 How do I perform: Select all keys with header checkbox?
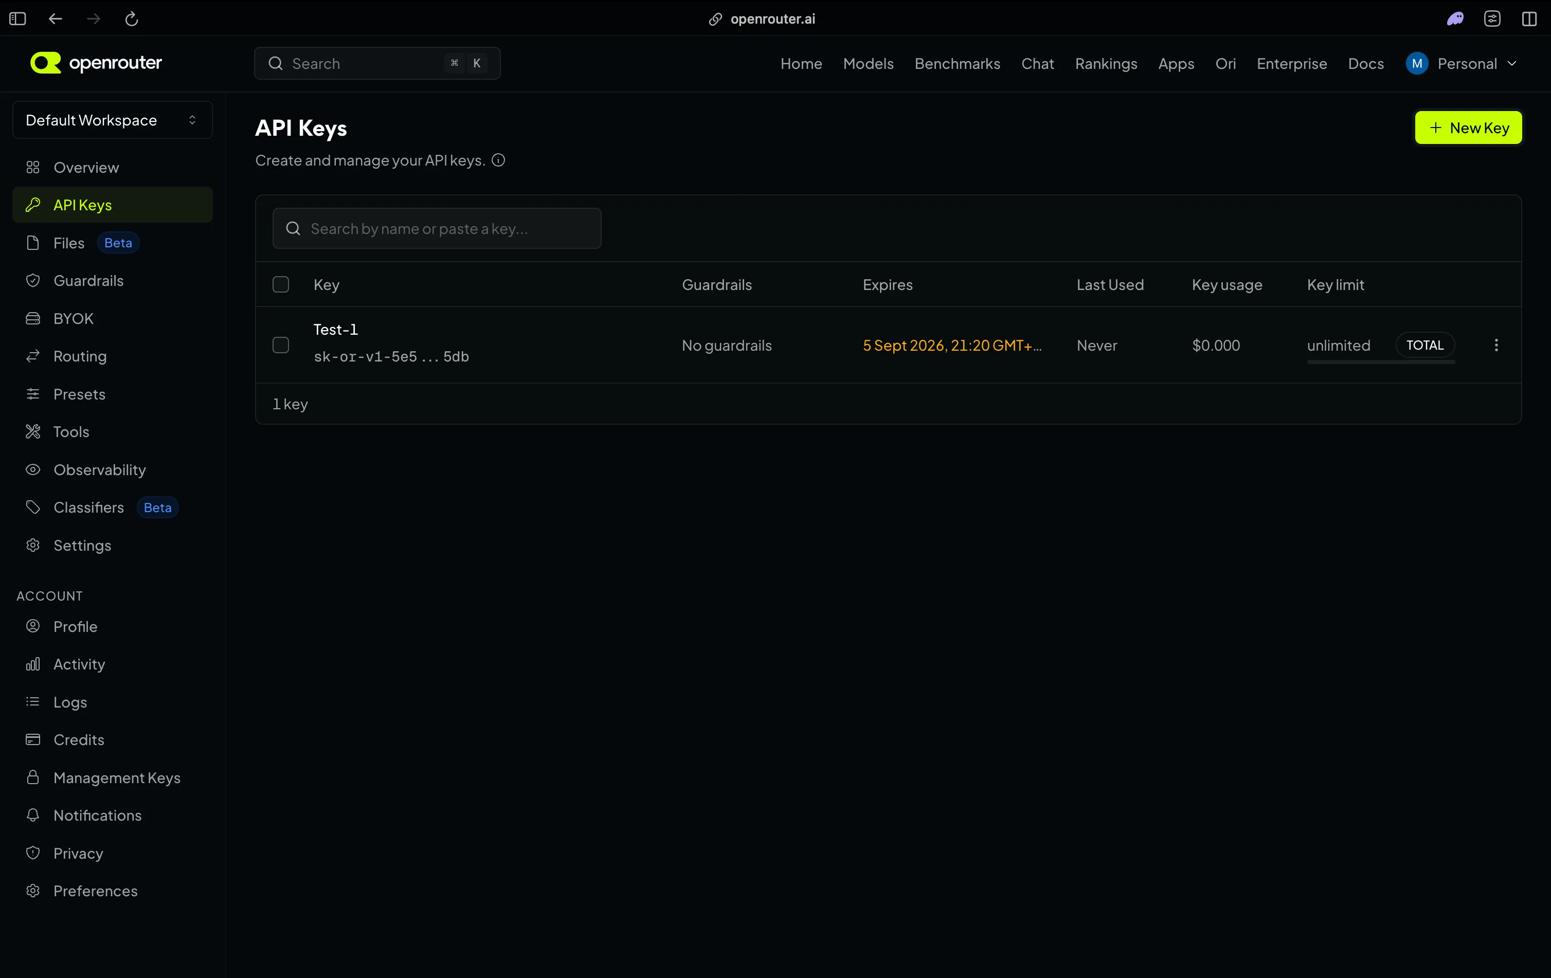[281, 284]
